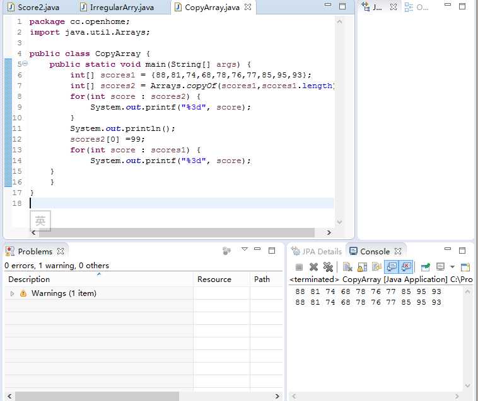The image size is (478, 401).
Task: Place cursor on empty line 18
Action: click(x=182, y=203)
